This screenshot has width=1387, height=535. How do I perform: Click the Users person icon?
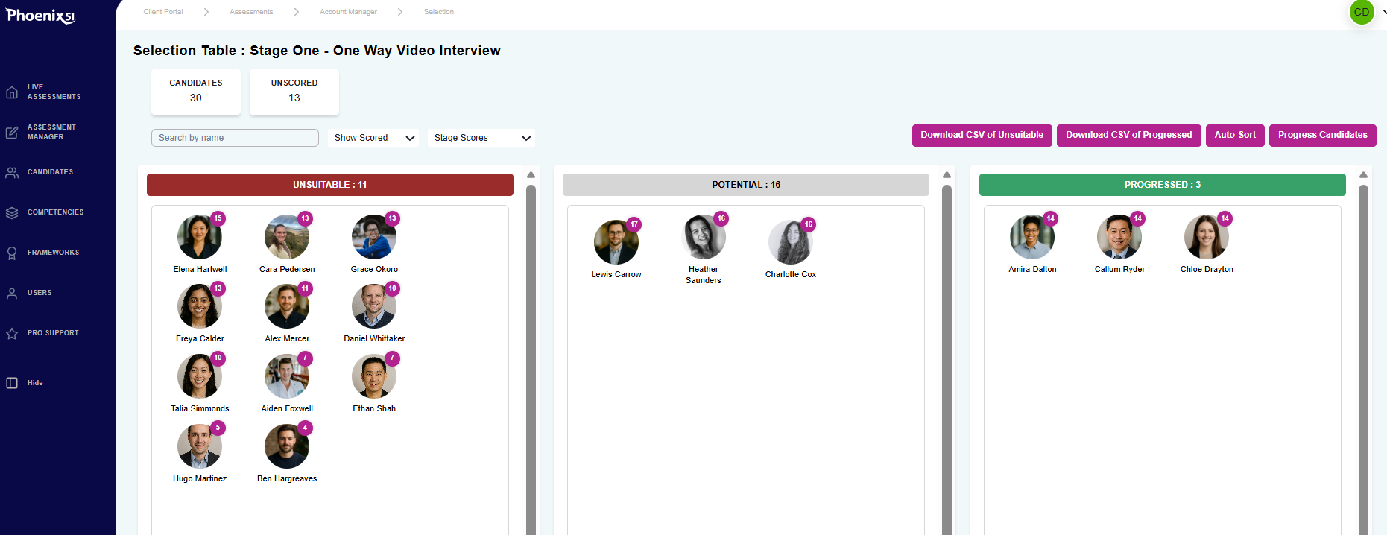point(12,294)
